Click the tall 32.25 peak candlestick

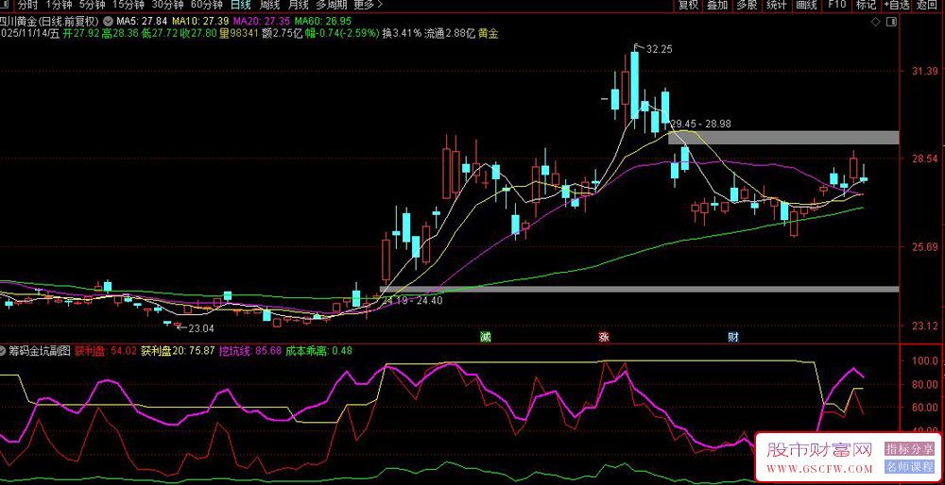[635, 86]
